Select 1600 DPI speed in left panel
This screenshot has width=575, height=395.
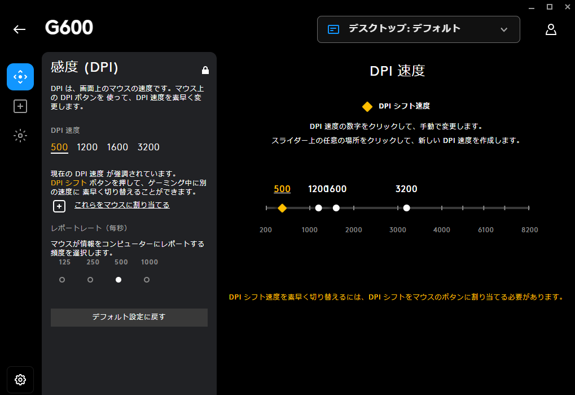(x=117, y=147)
